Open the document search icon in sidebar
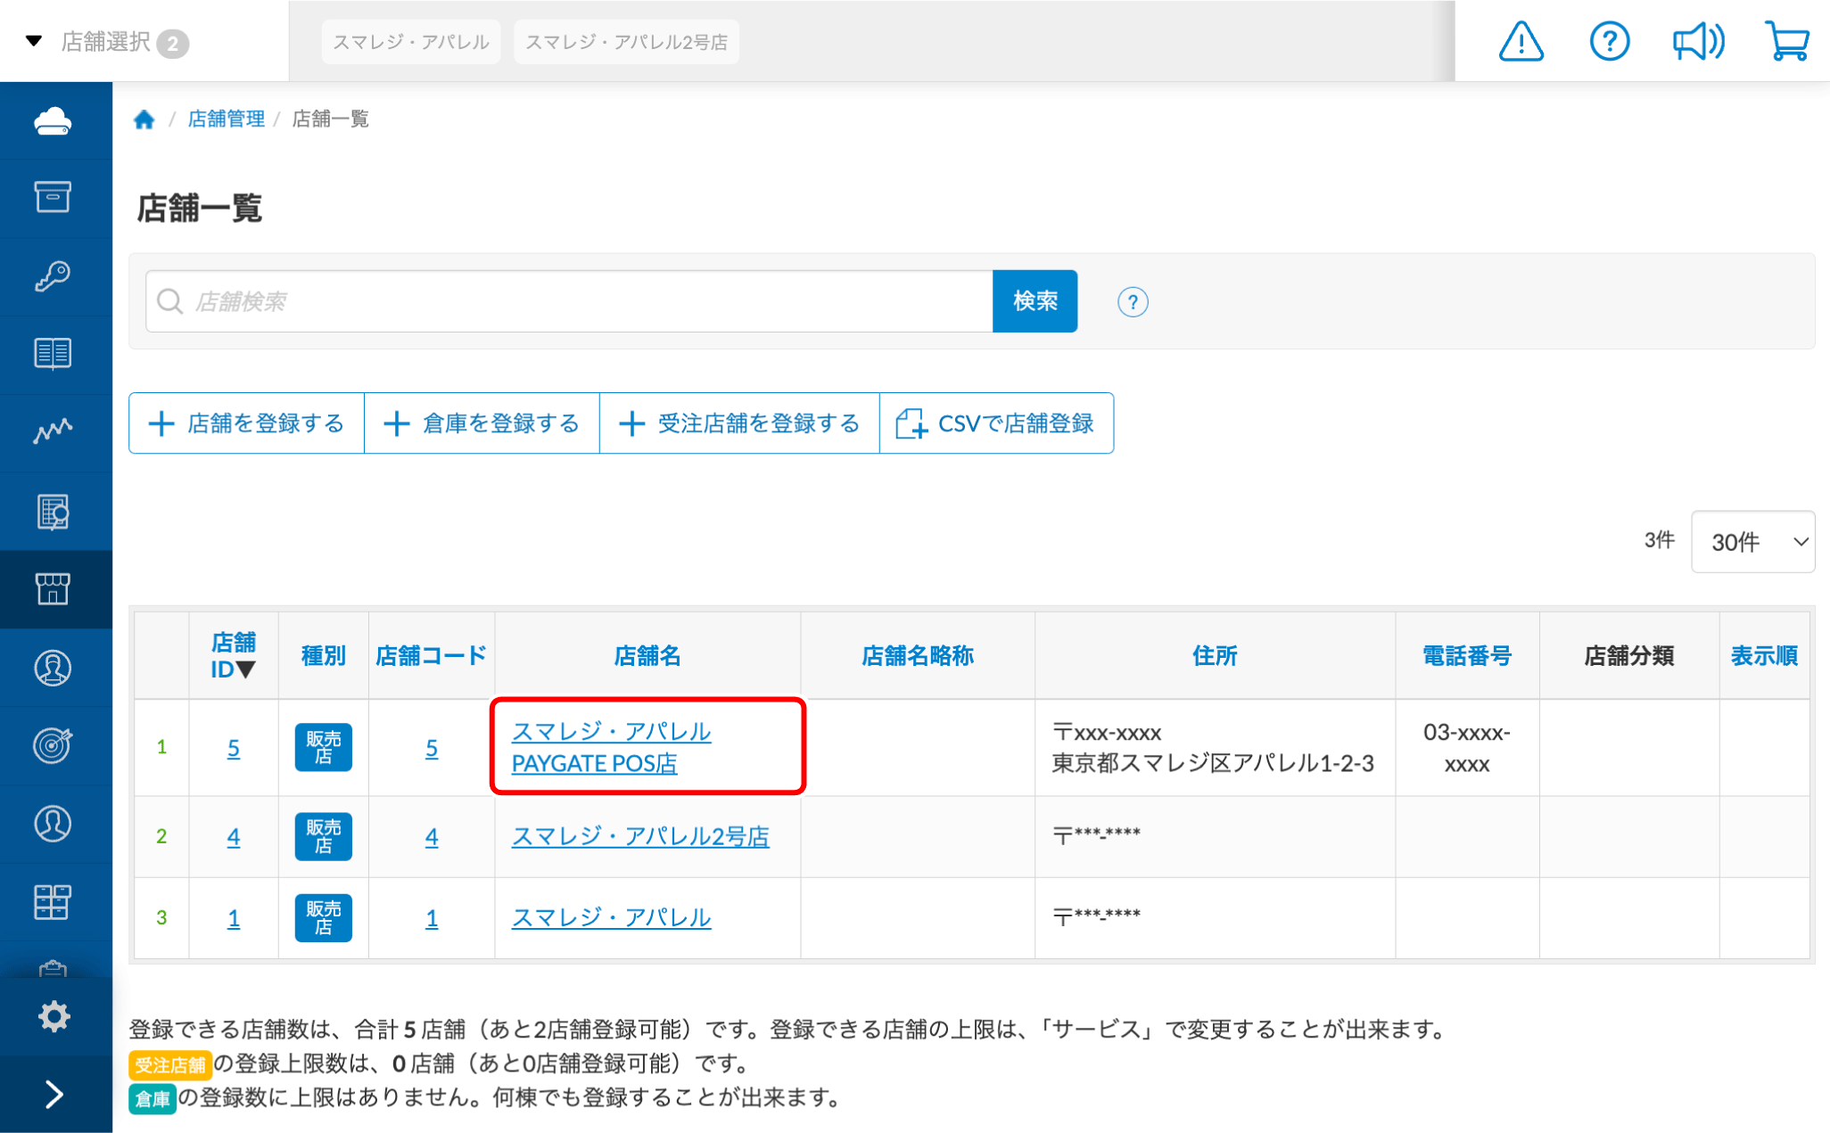Image resolution: width=1830 pixels, height=1133 pixels. [x=53, y=512]
